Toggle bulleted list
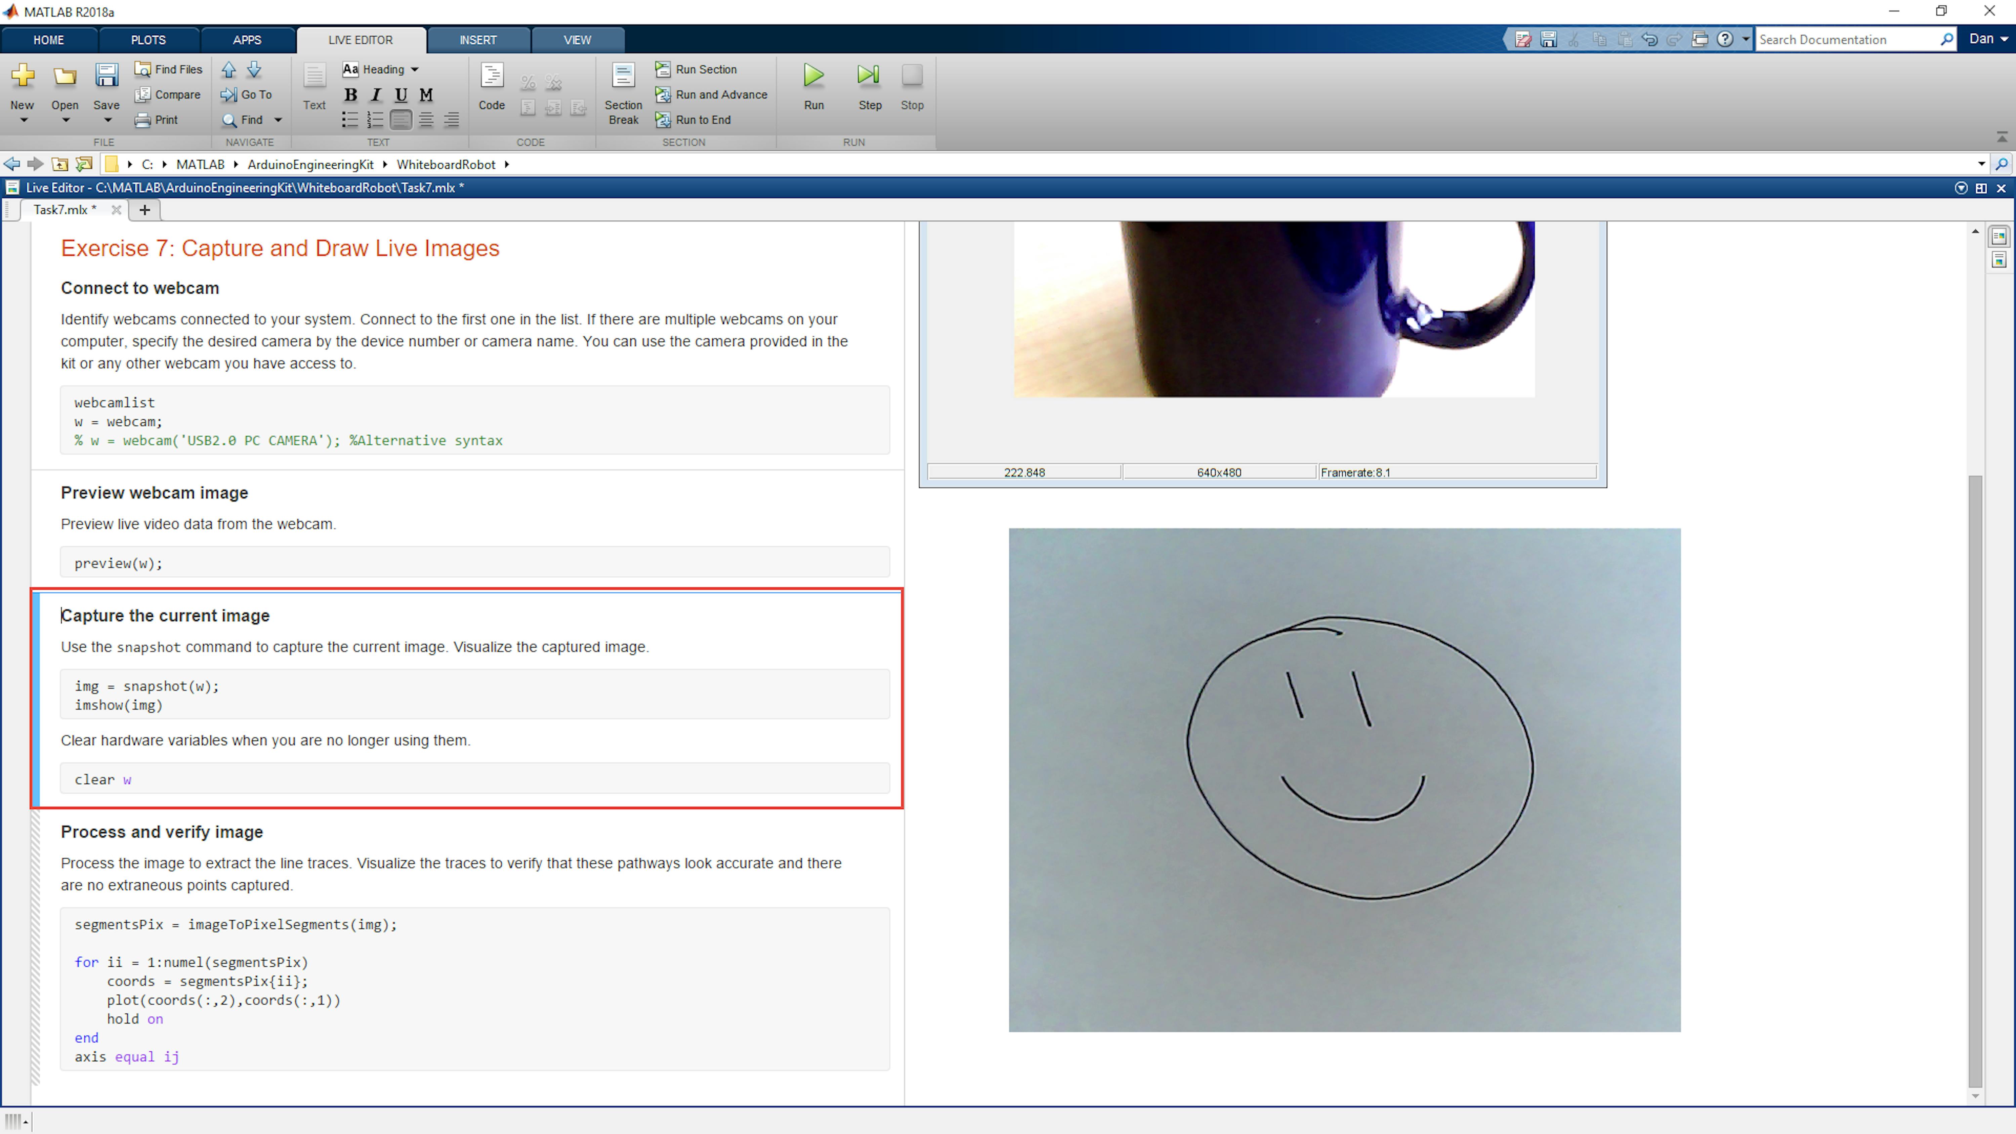This screenshot has width=2016, height=1134. coord(350,120)
